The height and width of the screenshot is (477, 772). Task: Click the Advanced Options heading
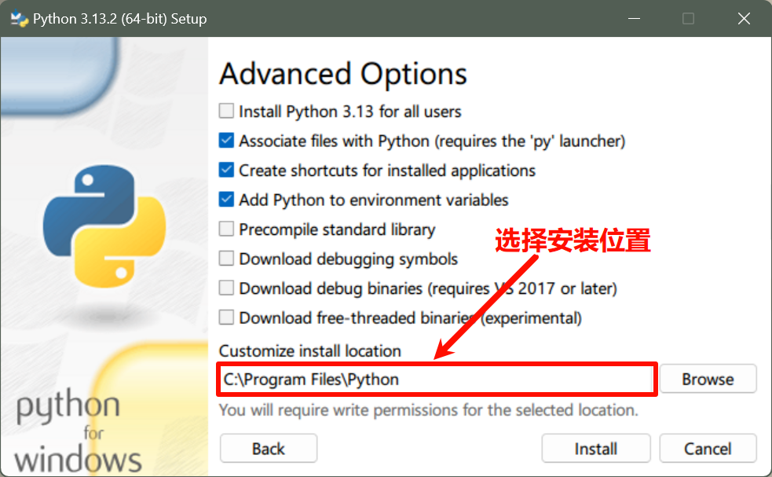click(x=343, y=75)
